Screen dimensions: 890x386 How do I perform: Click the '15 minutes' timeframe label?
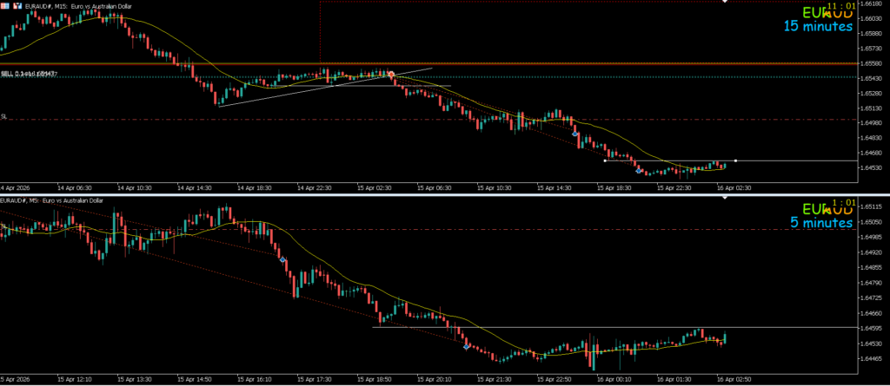(x=817, y=28)
